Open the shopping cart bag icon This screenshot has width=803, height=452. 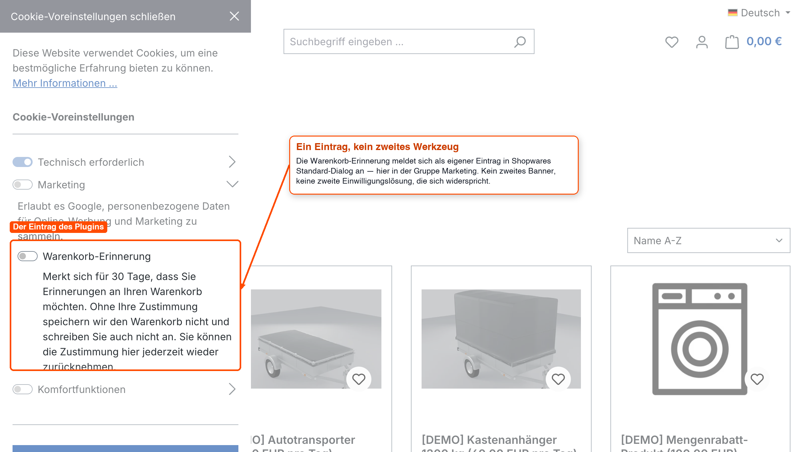pos(731,42)
